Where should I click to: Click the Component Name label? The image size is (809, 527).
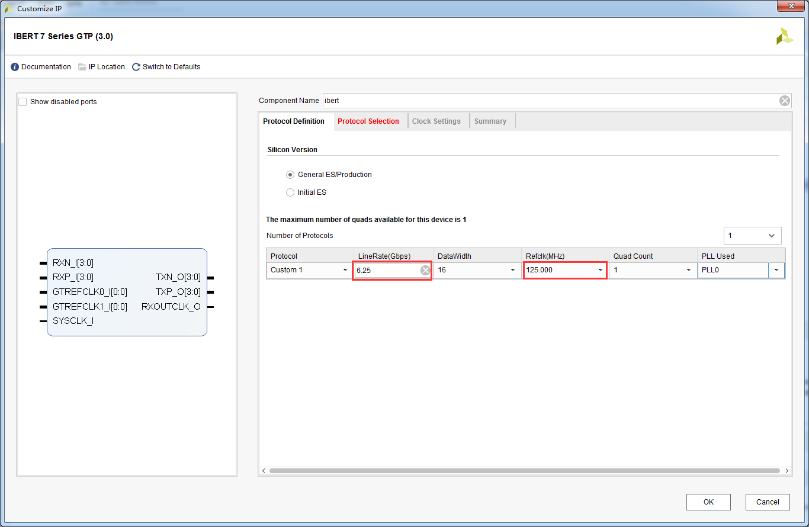pyautogui.click(x=289, y=101)
